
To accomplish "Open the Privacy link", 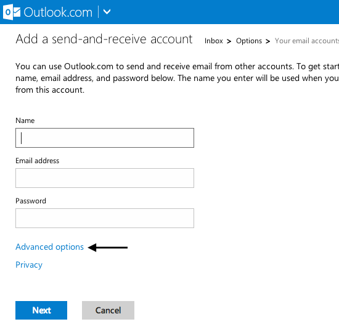I will pyautogui.click(x=29, y=265).
